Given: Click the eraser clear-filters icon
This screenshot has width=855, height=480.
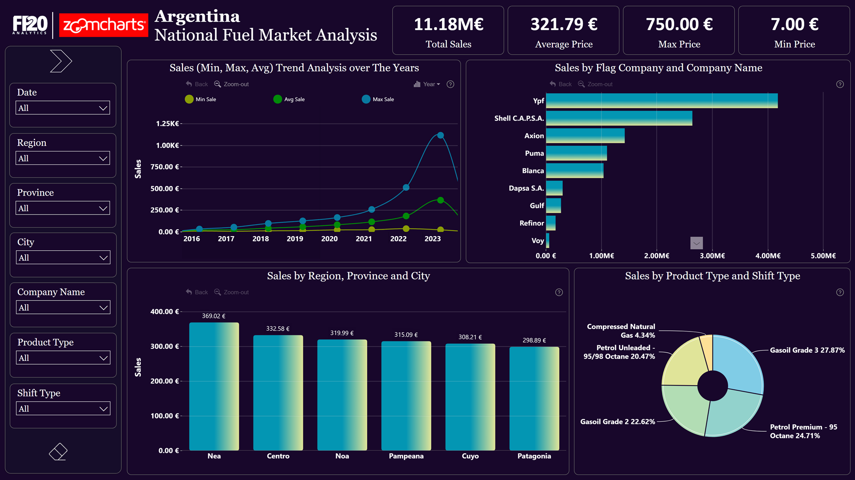Looking at the screenshot, I should pos(58,452).
